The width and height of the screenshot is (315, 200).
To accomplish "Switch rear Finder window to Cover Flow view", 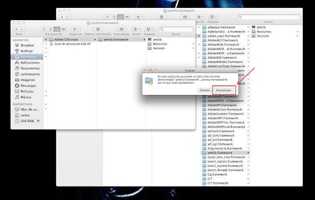I will tap(127, 17).
